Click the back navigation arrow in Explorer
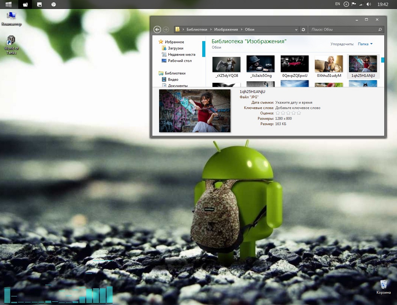 (x=157, y=29)
